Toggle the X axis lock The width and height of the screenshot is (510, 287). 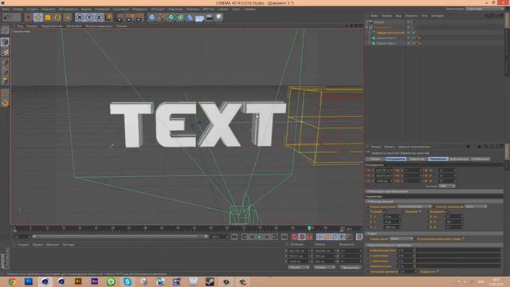[x=80, y=18]
